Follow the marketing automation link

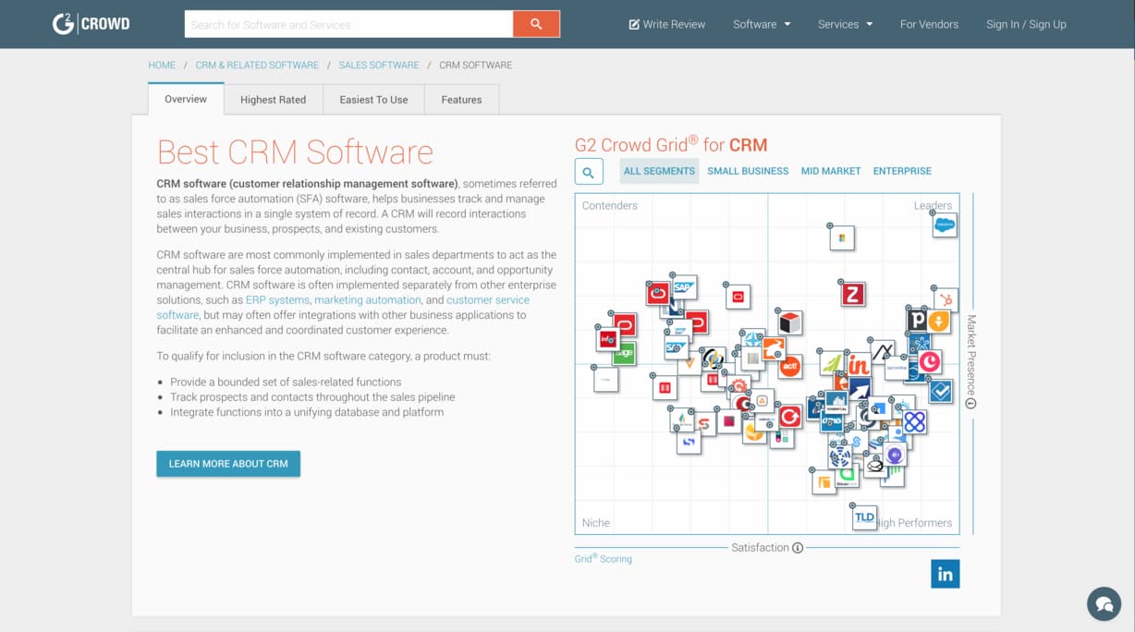(x=367, y=300)
